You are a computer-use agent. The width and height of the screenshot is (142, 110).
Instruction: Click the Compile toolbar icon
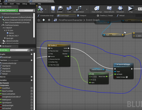tap(40, 8)
